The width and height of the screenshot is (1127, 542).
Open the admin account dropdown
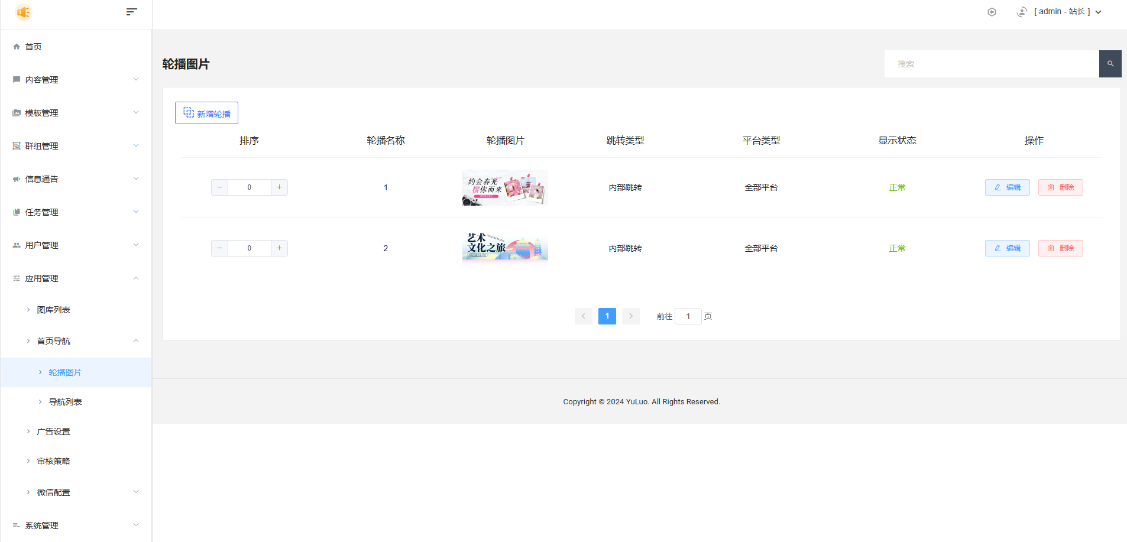(1067, 12)
